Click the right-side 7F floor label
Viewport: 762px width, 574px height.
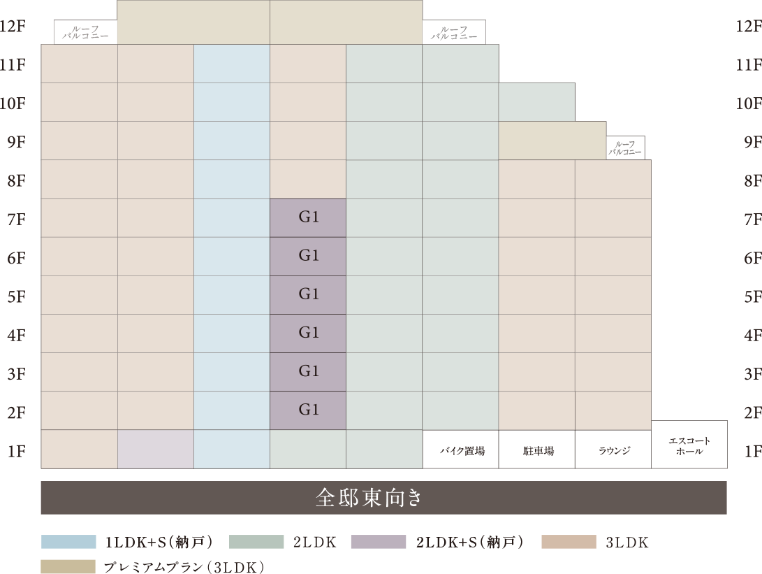pyautogui.click(x=753, y=220)
